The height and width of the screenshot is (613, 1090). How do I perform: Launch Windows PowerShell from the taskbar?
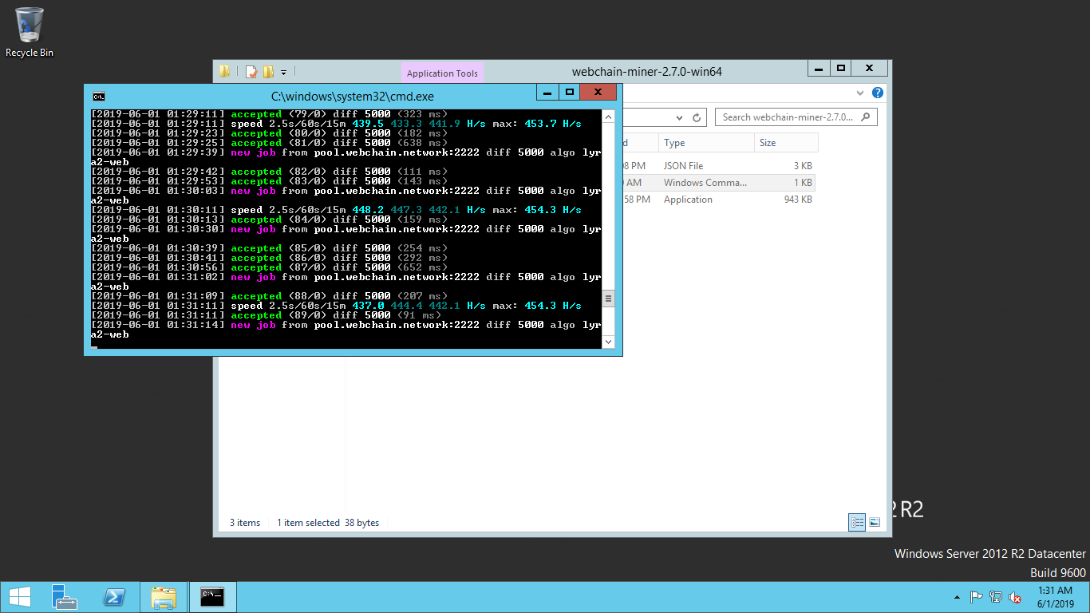(x=114, y=597)
